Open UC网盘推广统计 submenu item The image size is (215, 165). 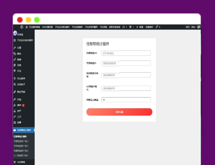pos(21,155)
